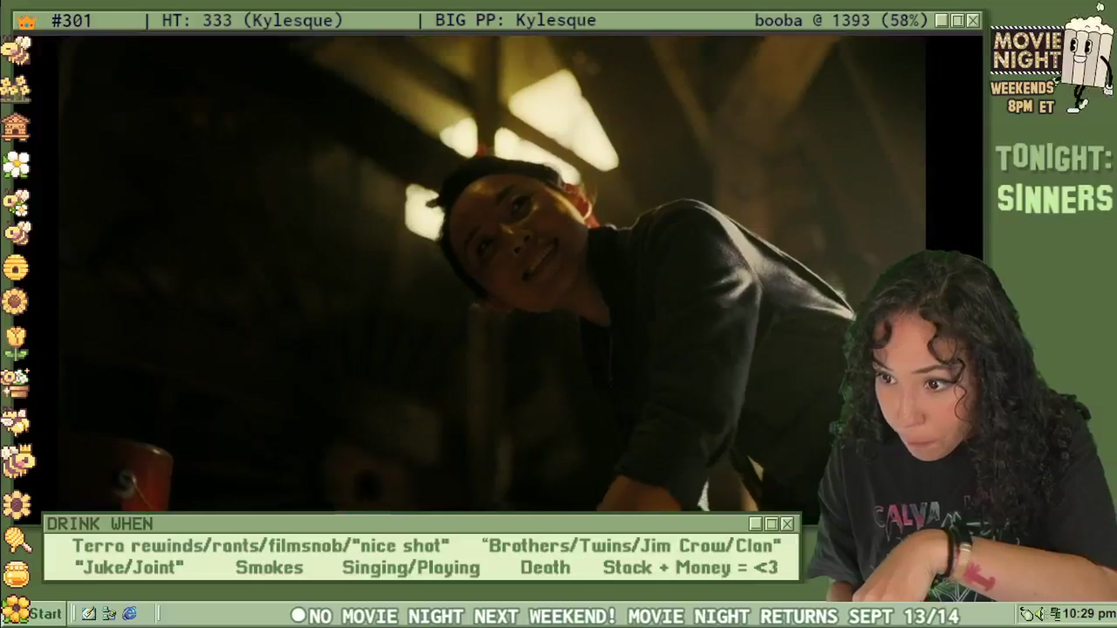This screenshot has height=628, width=1117.
Task: Click the "TONIGHT:" heading
Action: tap(1054, 159)
